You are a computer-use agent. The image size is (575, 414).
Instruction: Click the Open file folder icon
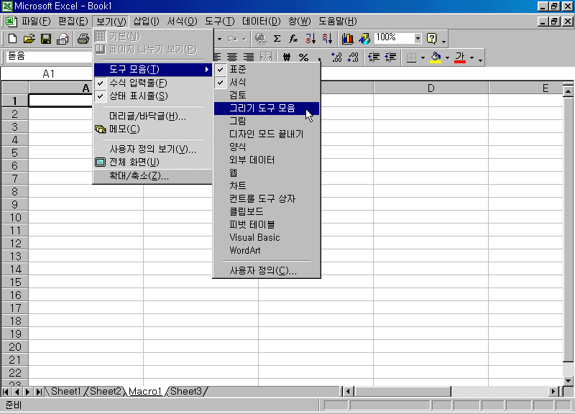[x=29, y=39]
